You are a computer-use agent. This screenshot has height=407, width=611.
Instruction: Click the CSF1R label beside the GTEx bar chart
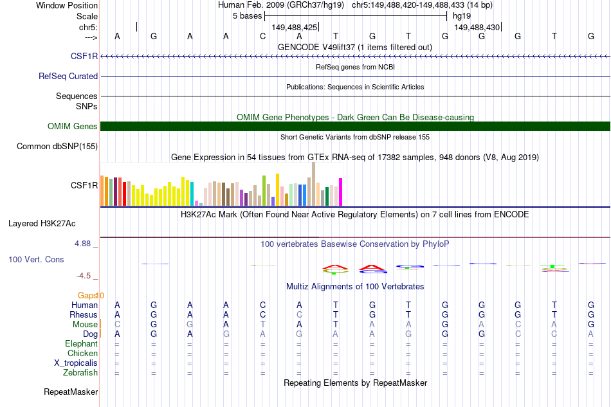pos(84,185)
